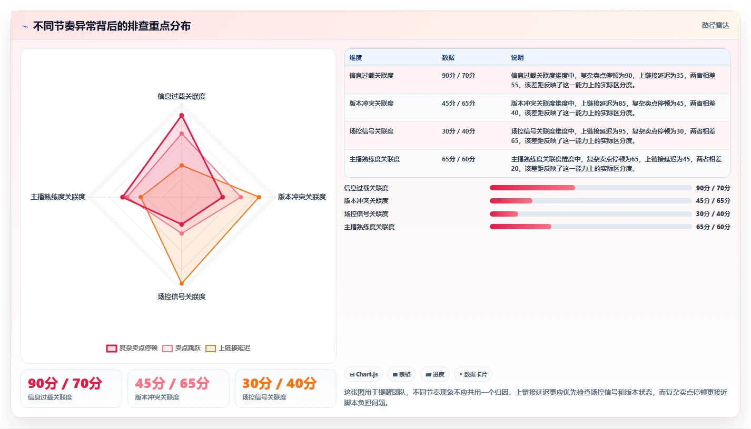Screen dimensions: 751x429
Task: Click the 90分 / 70分 value beside the progress bar
Action: (x=713, y=188)
